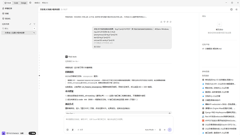The height and width of the screenshot is (135, 240).
Task: Click the purple send button
Action: click(170, 130)
